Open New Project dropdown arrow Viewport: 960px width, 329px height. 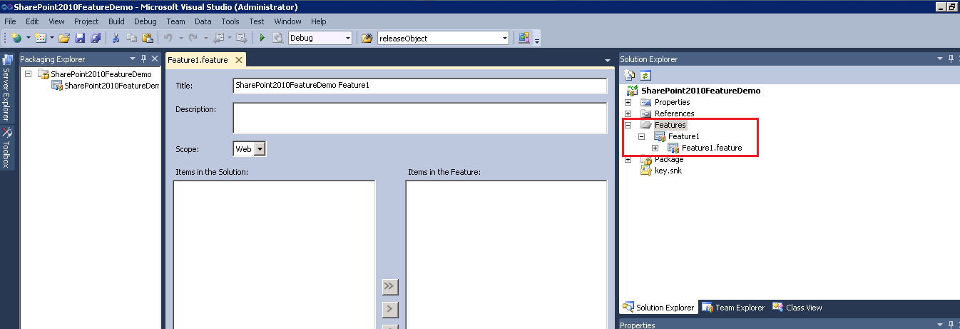point(28,38)
